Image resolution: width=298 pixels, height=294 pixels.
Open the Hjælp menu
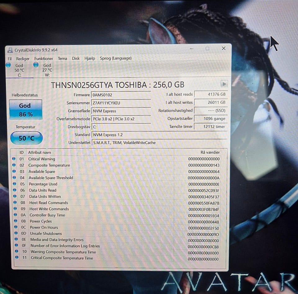pos(90,58)
